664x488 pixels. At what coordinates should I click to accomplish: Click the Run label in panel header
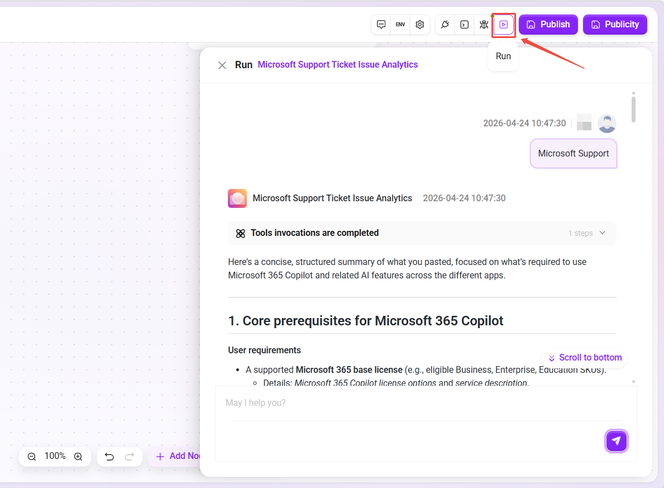[x=243, y=65]
